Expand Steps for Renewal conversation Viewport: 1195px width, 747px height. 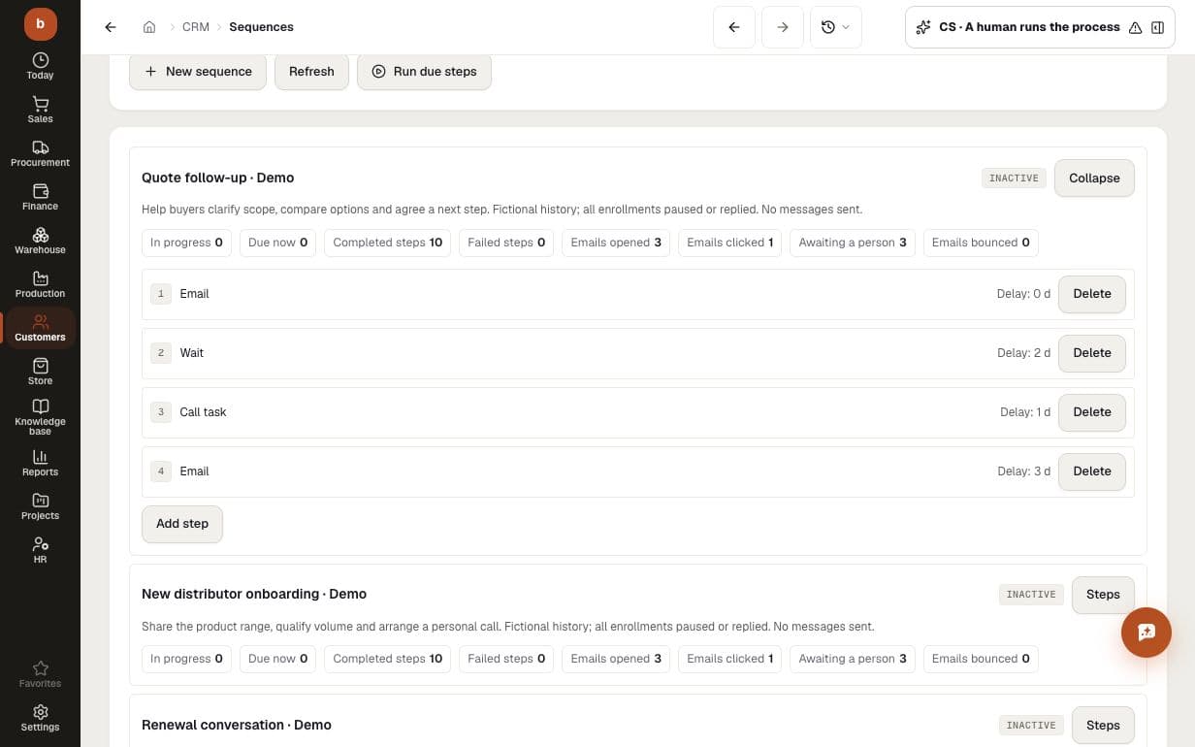(1103, 726)
